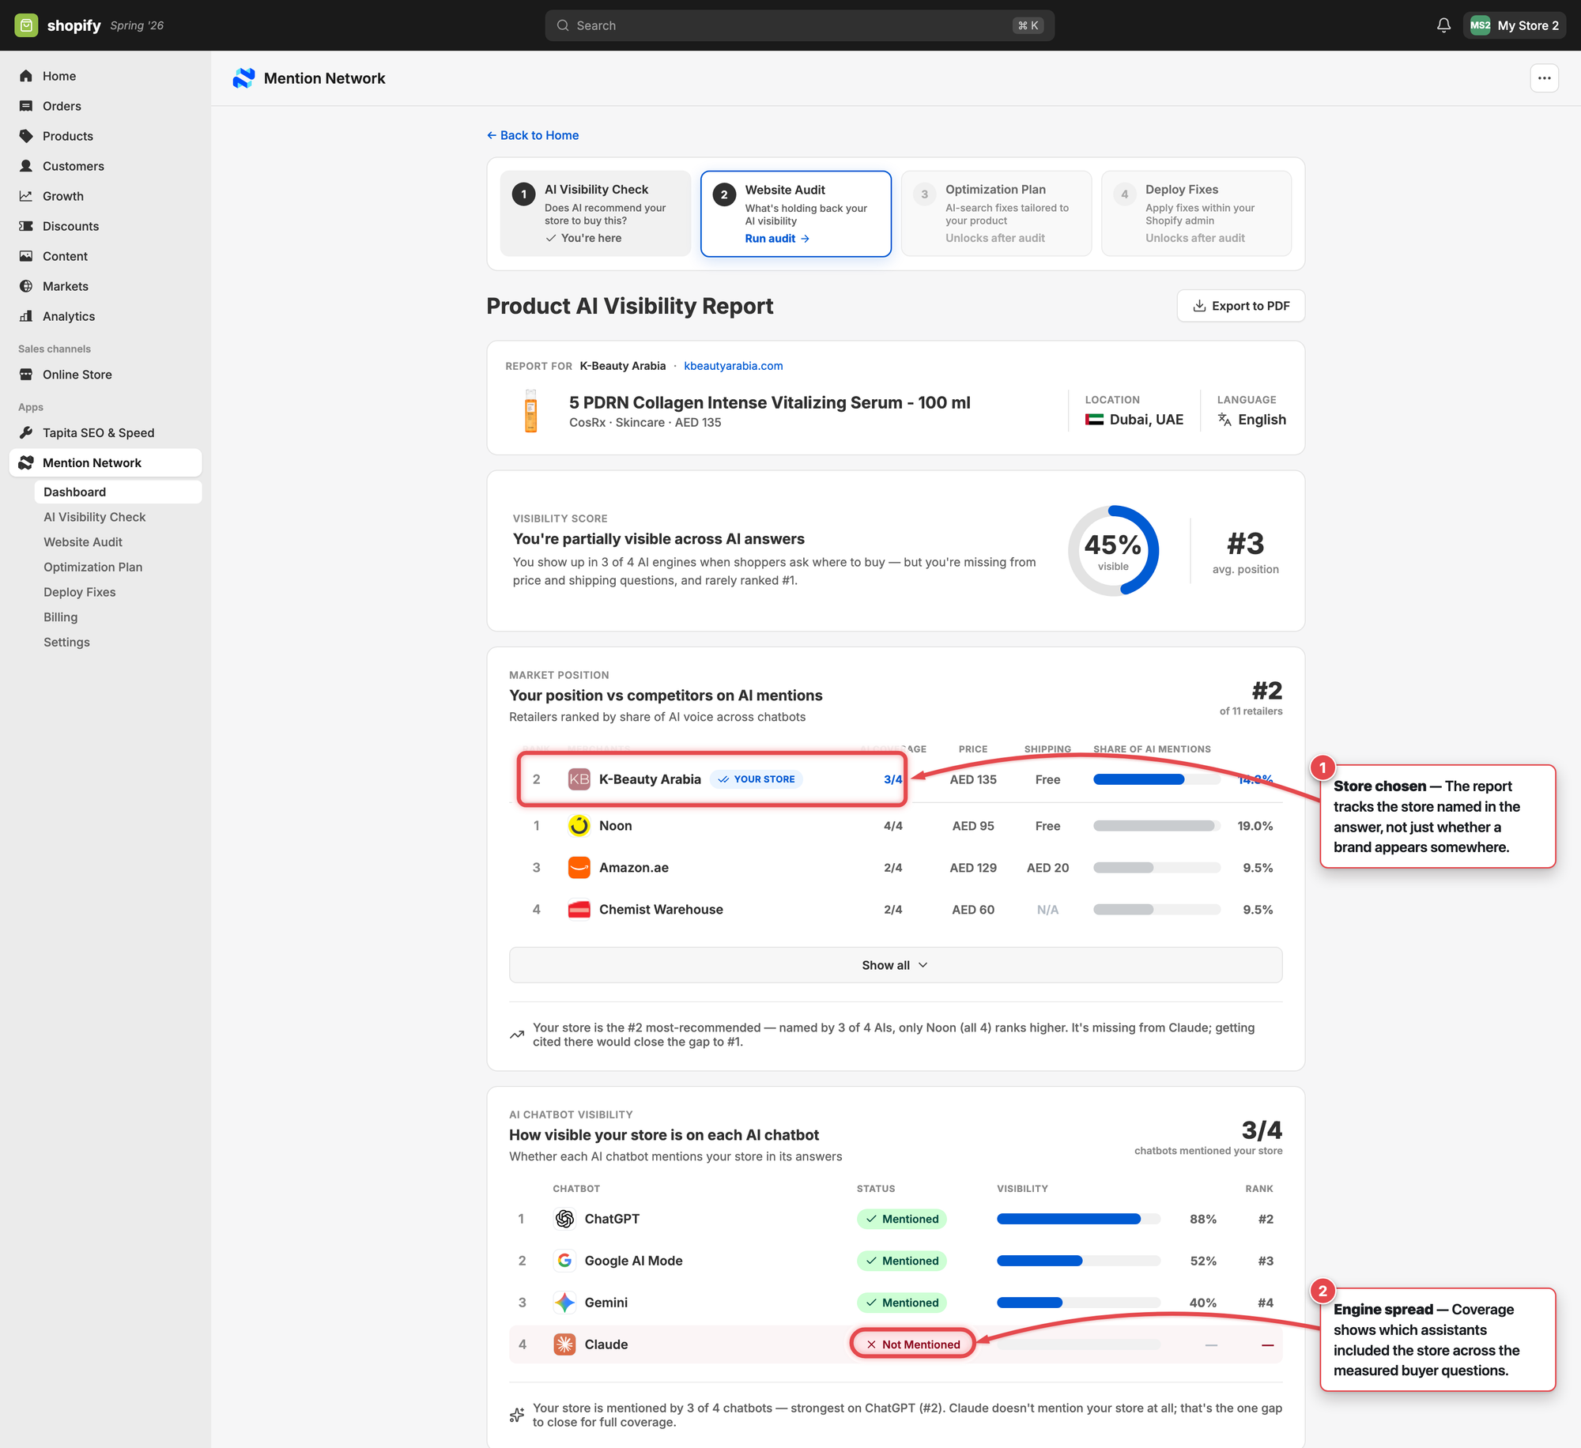This screenshot has height=1448, width=1581.
Task: Click the YOUR STORE badge
Action: tap(756, 779)
